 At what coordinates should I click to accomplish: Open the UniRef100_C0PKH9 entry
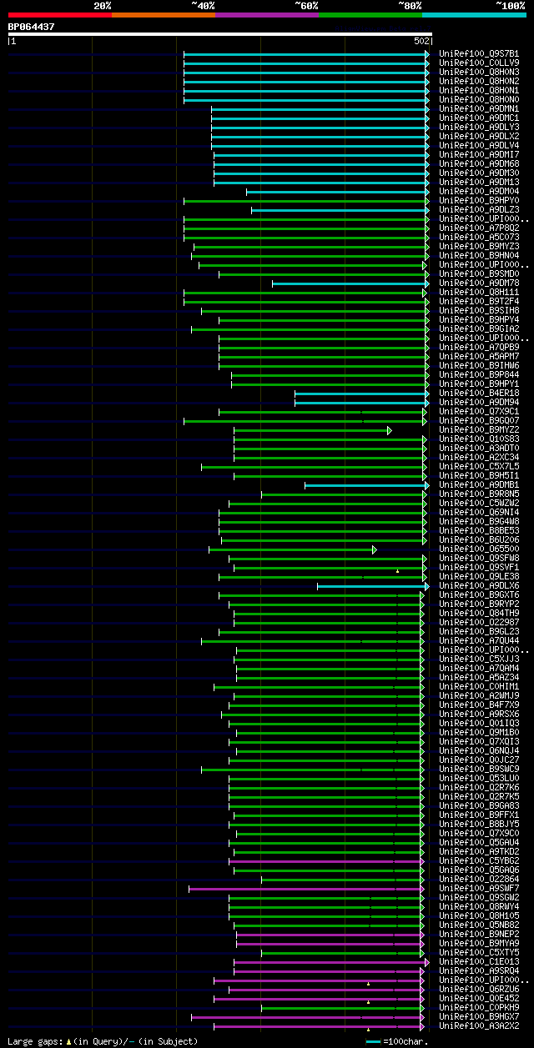(479, 1007)
